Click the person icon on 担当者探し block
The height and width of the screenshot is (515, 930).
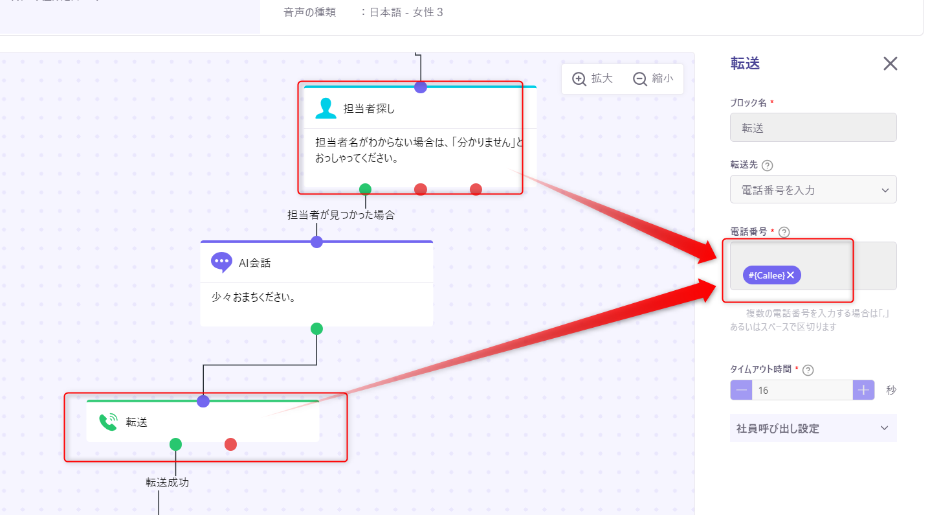pyautogui.click(x=326, y=109)
